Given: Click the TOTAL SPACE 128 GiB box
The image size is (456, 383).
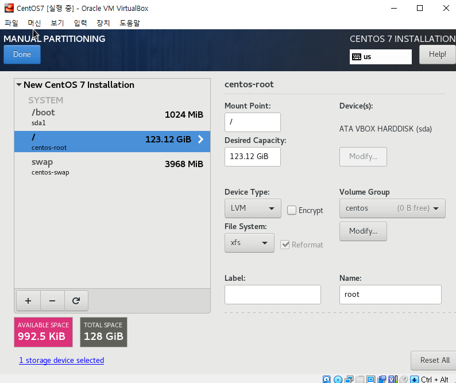Looking at the screenshot, I should click(x=103, y=332).
